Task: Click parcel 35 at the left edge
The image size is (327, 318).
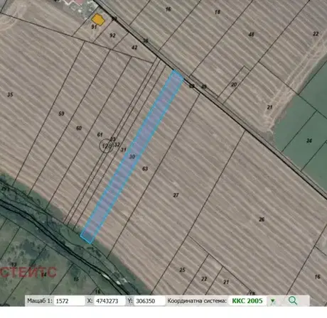Action: pyautogui.click(x=10, y=94)
